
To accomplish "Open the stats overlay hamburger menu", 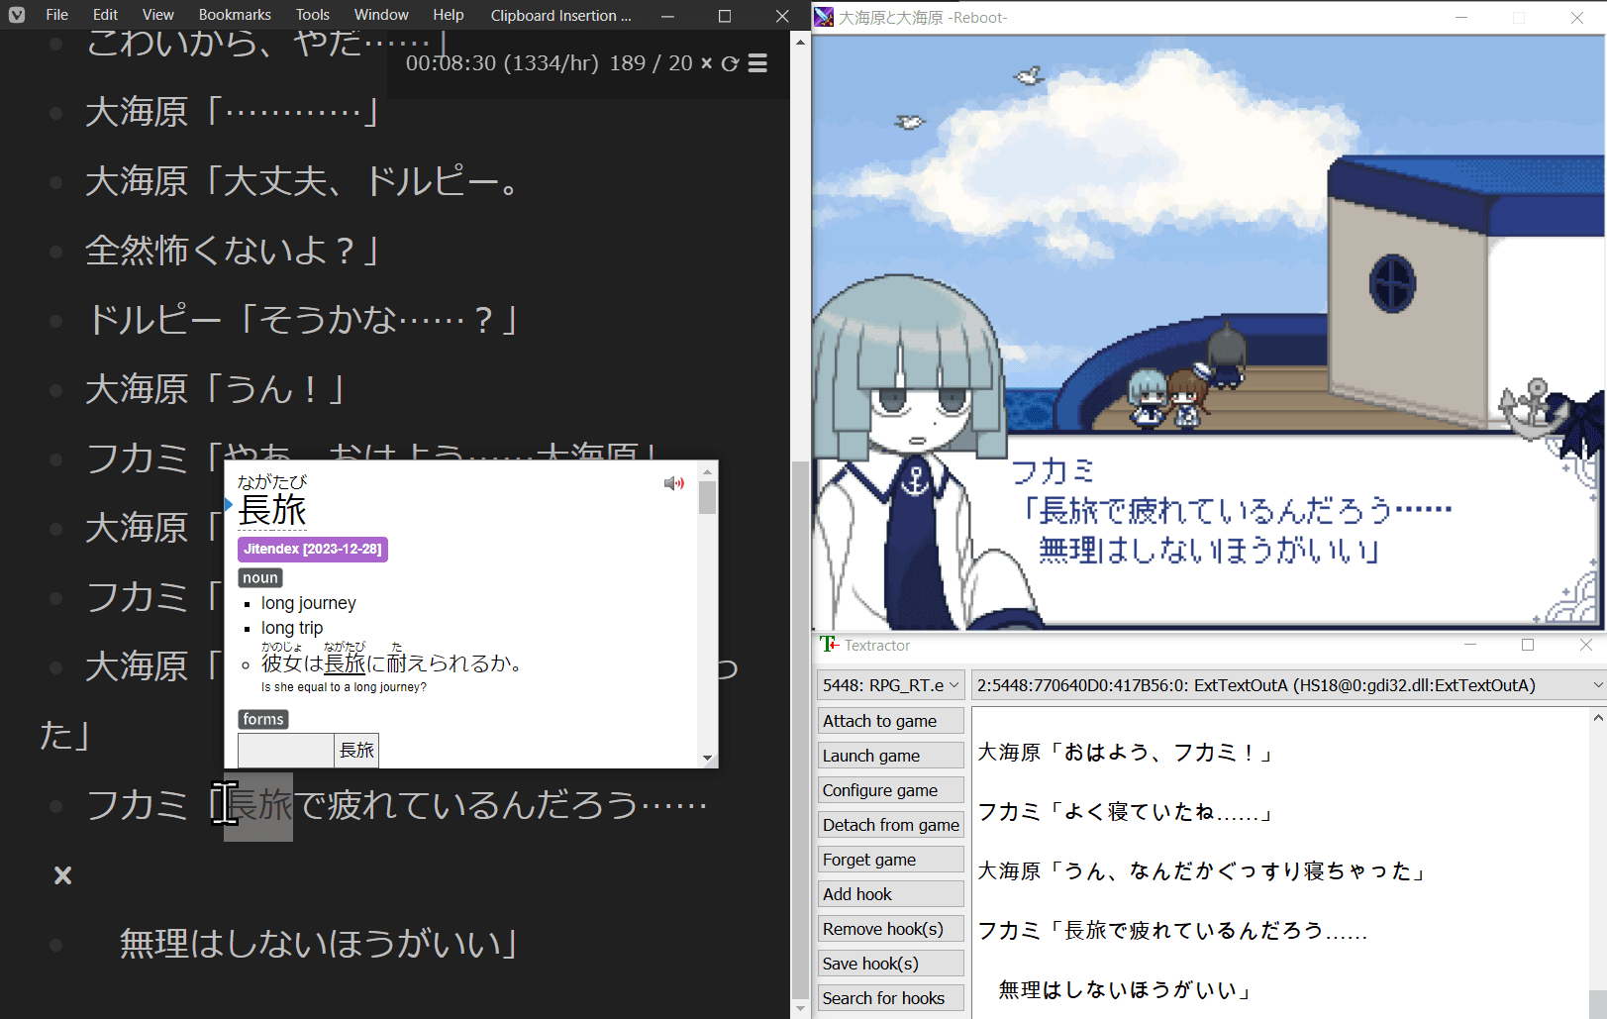I will click(x=757, y=63).
